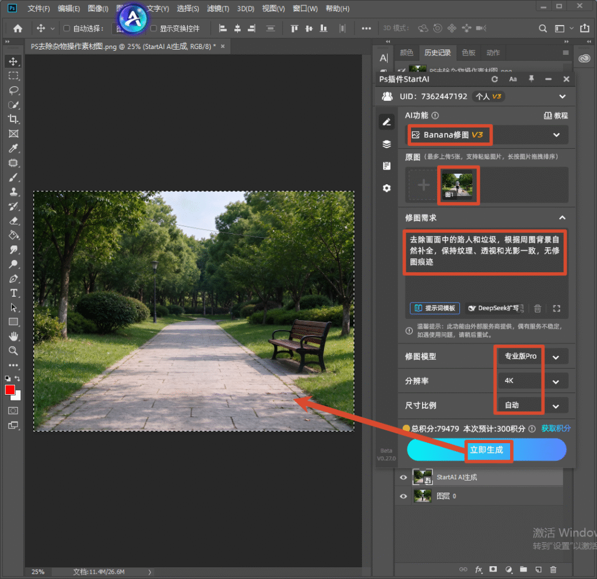Select the Rectangular Marquee tool

click(x=13, y=76)
